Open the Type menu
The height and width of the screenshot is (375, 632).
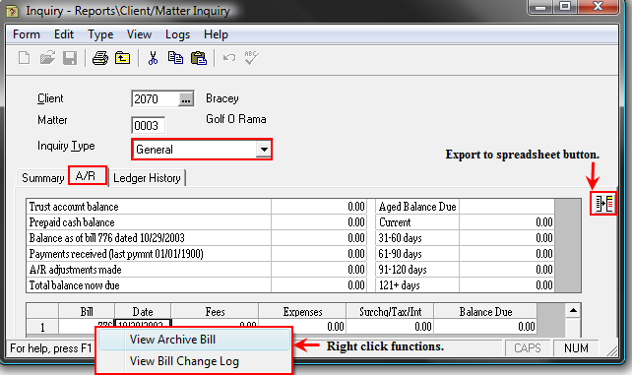tap(100, 34)
